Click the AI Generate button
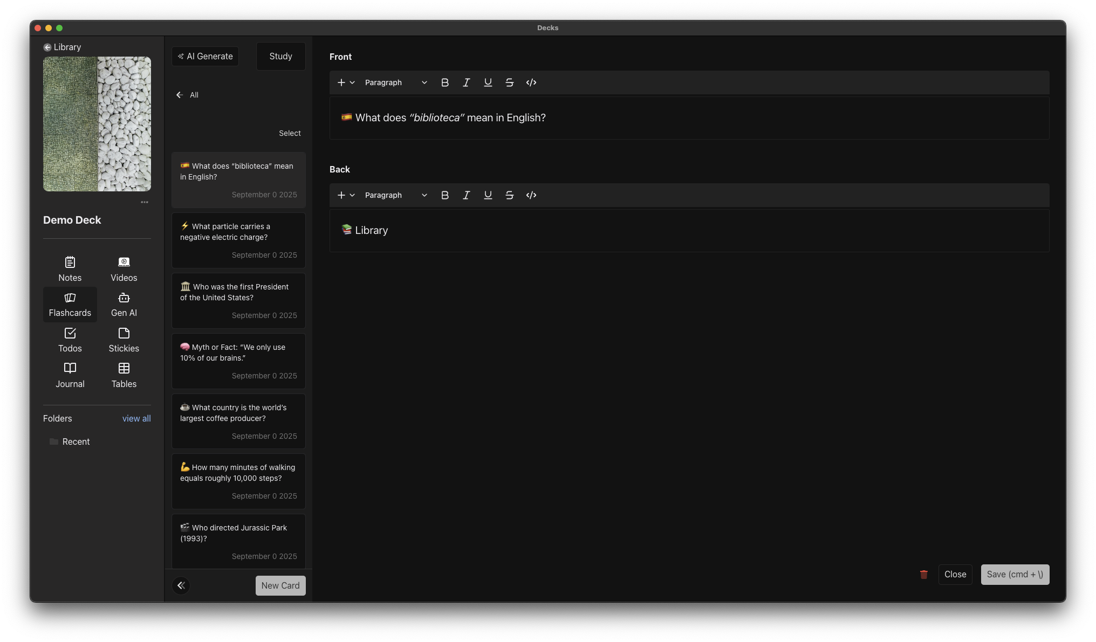1096x642 pixels. (205, 56)
